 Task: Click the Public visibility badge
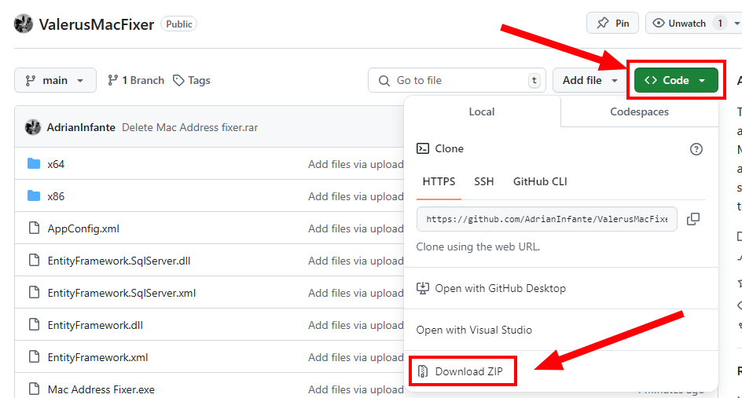[179, 24]
